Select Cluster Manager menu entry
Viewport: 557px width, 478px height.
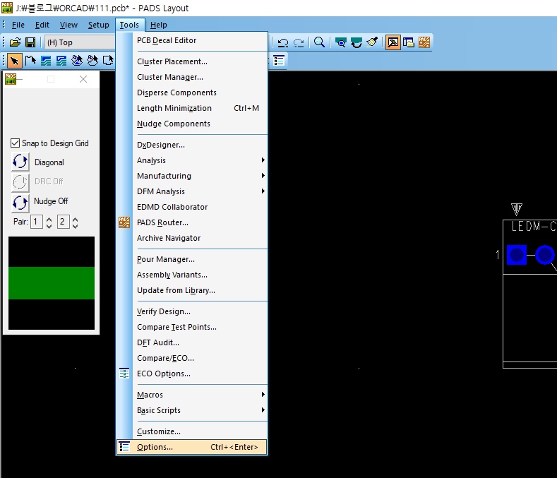coord(201,77)
